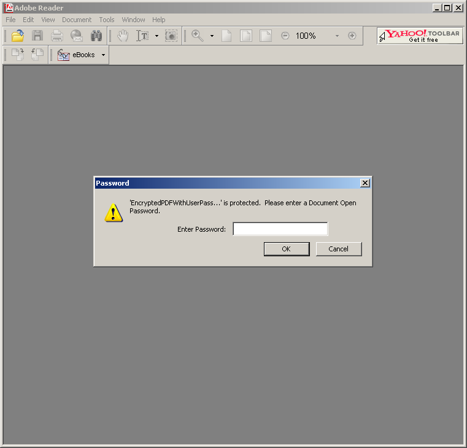The width and height of the screenshot is (467, 448).
Task: Click the Rotate Clockwise page icon
Action: click(x=18, y=55)
